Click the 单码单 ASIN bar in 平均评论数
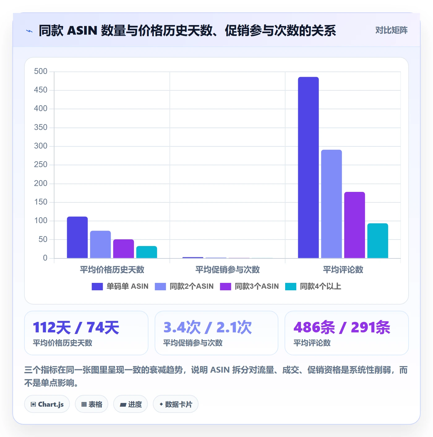The image size is (433, 437). click(x=308, y=167)
